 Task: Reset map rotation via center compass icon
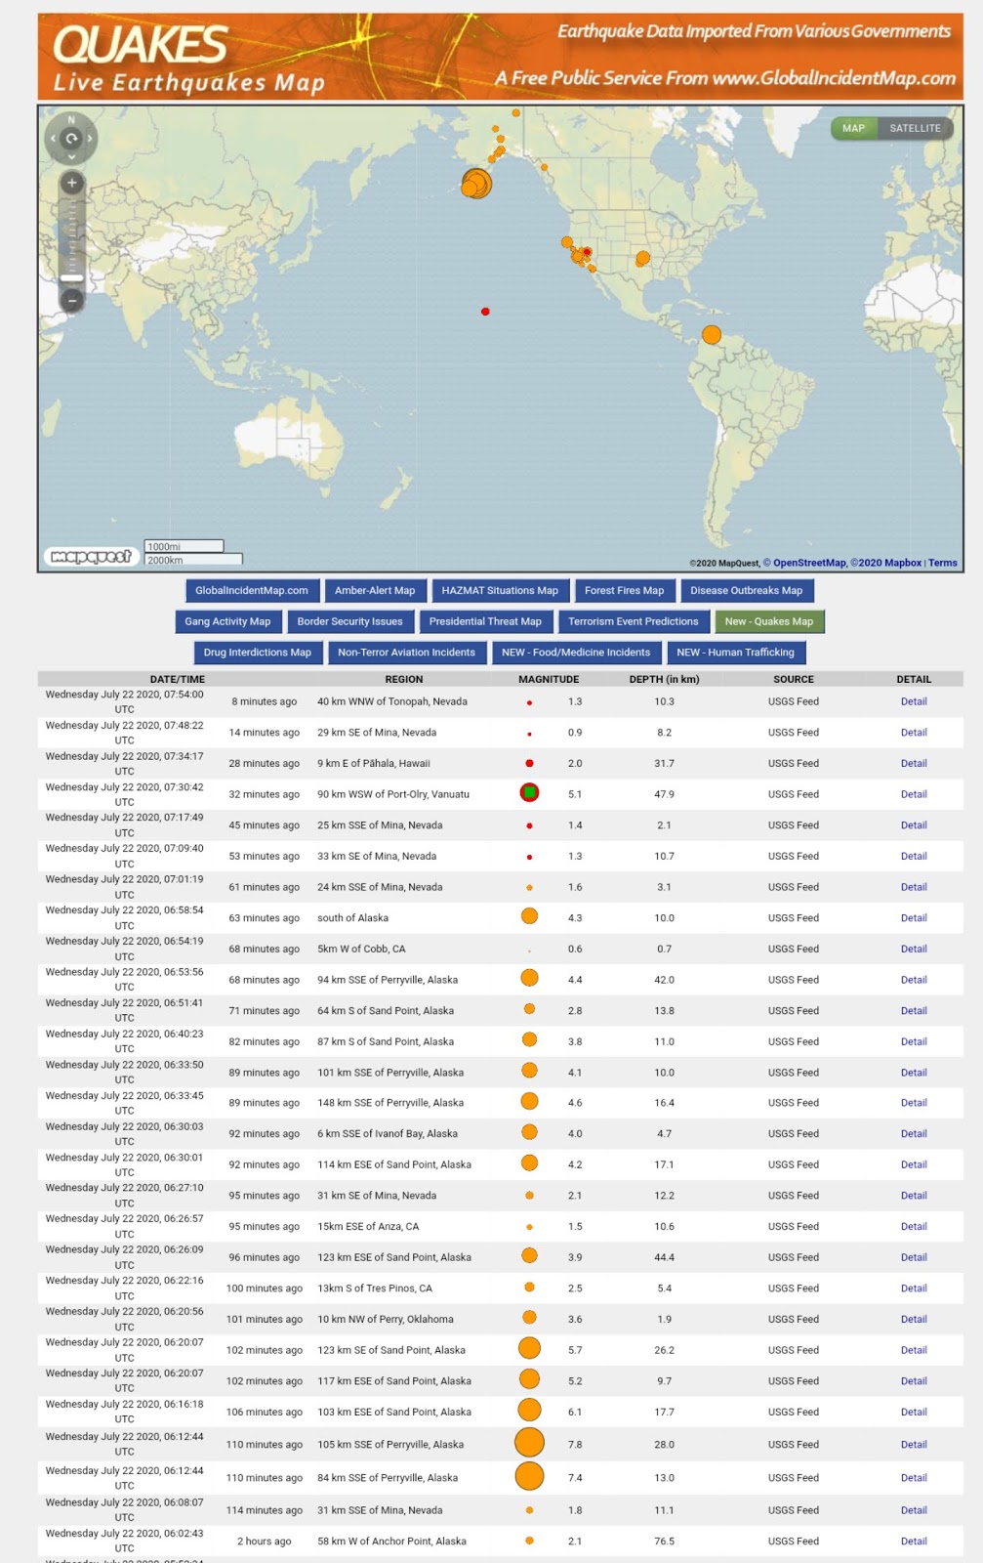(x=71, y=139)
